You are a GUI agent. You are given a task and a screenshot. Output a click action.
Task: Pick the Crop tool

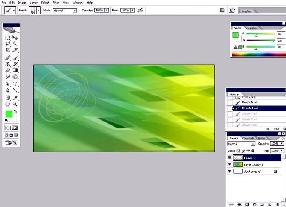click(8, 50)
